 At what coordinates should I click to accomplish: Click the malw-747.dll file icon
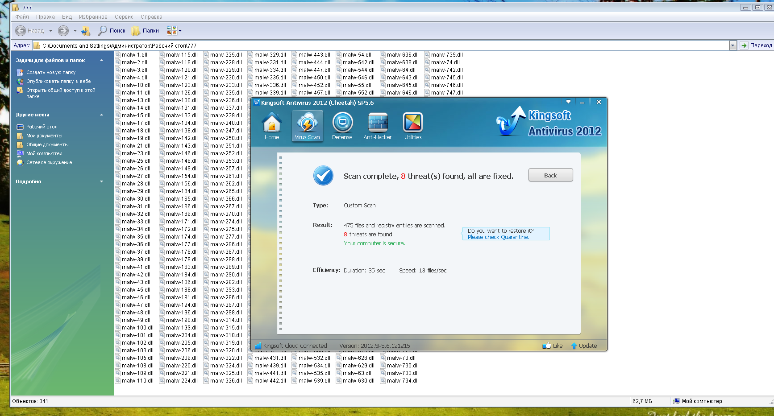[427, 93]
